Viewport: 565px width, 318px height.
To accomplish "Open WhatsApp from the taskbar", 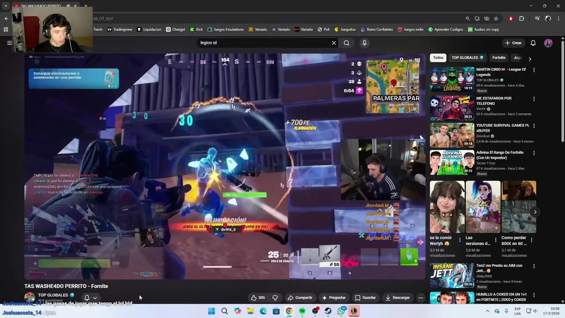I will point(341,311).
